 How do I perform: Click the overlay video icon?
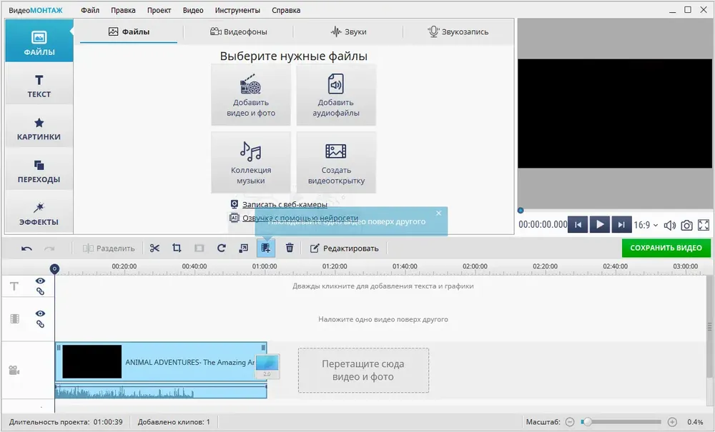[266, 248]
